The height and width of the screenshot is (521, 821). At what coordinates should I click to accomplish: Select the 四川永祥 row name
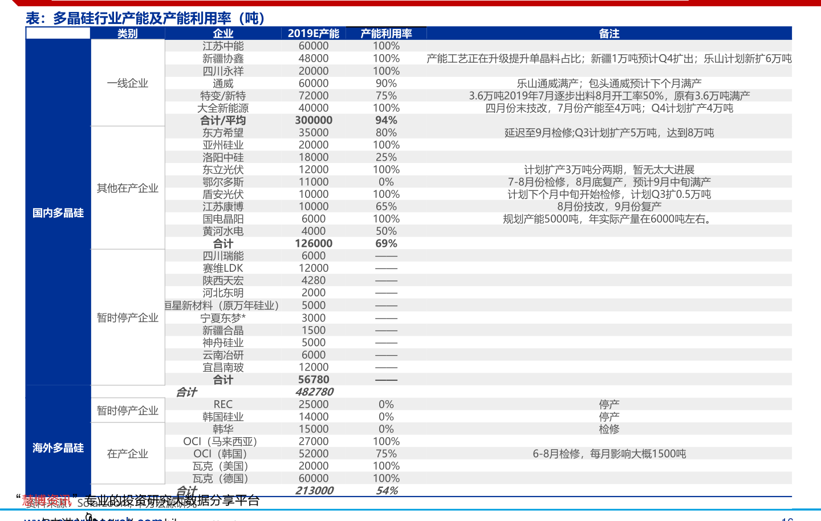[x=223, y=71]
